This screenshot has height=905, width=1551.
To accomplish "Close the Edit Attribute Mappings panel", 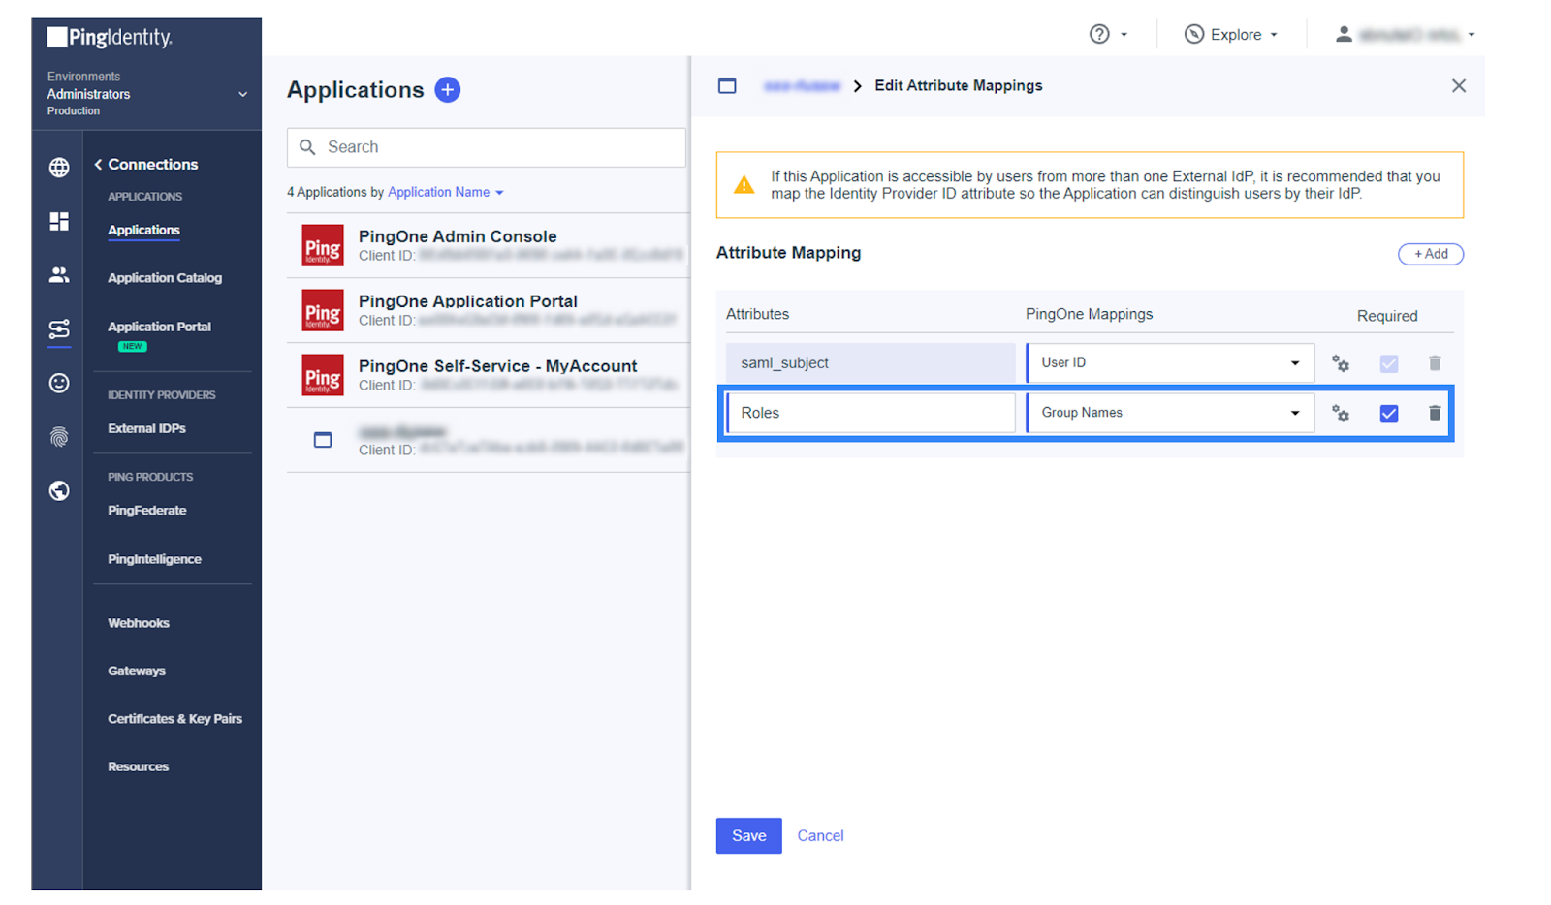I will click(x=1459, y=86).
